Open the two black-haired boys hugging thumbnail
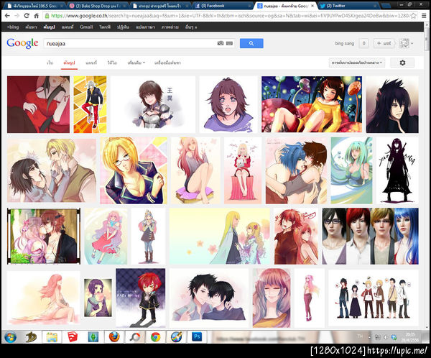Image resolution: width=431 pixels, height=358 pixels. (x=209, y=298)
